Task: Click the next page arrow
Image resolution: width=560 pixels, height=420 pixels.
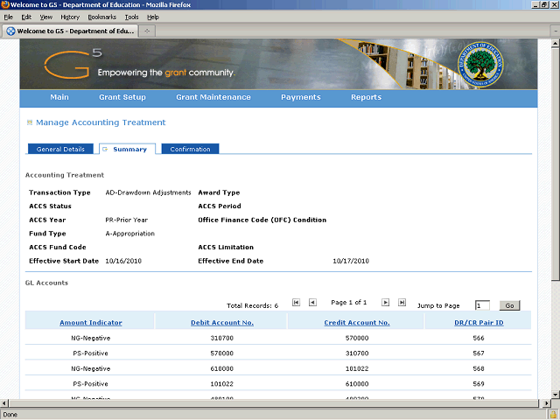Action: point(385,303)
